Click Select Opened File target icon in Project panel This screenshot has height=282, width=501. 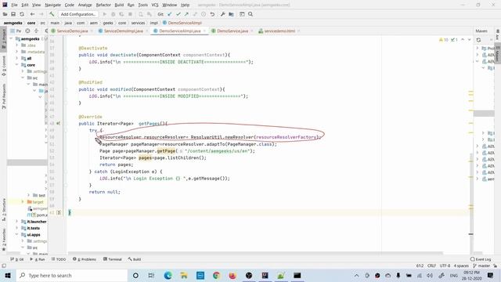(x=27, y=31)
